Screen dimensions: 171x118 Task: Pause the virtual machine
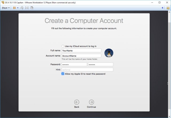(x=14, y=8)
